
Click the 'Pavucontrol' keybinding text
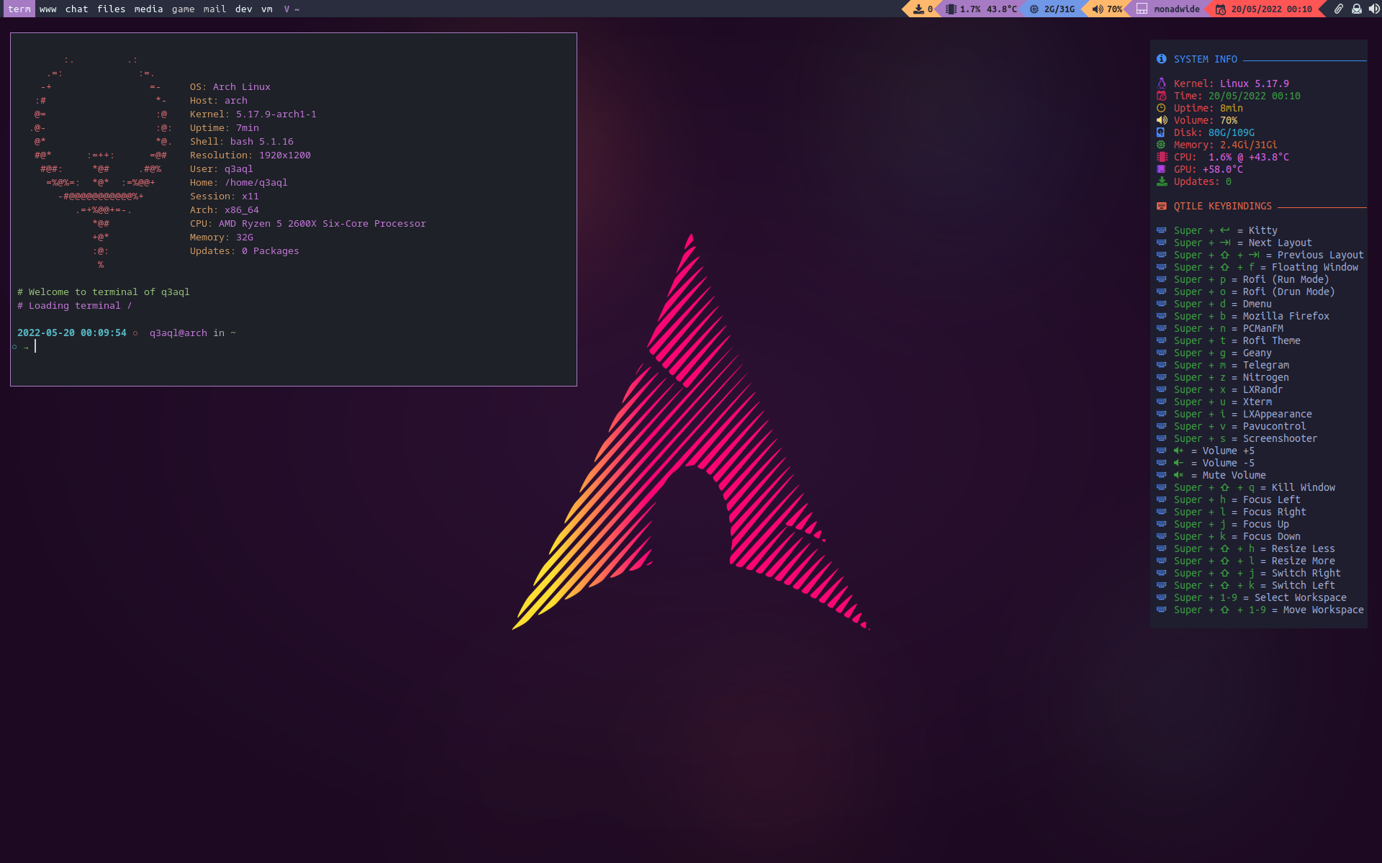[x=1274, y=426]
